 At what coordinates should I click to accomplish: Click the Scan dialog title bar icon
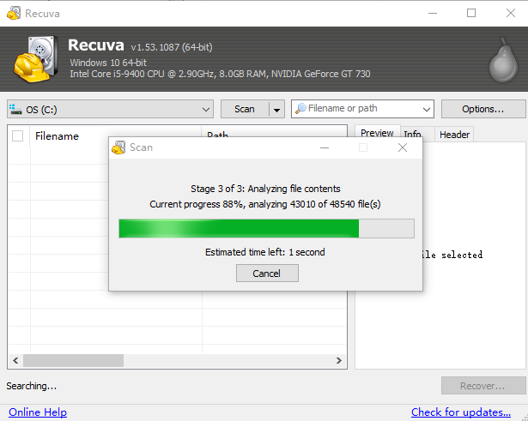118,147
